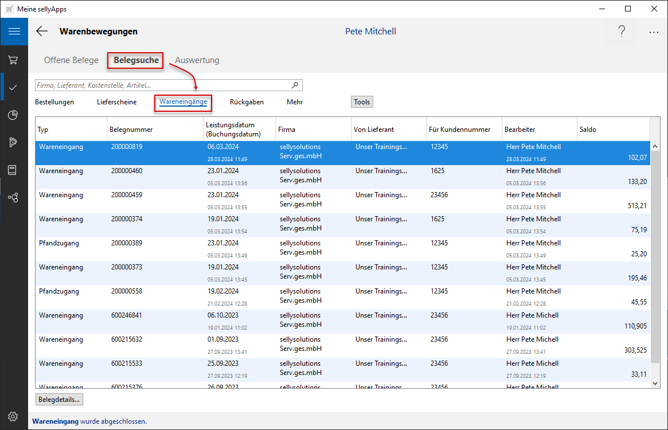The width and height of the screenshot is (668, 430).
Task: Click the table's vertical scrollbar
Action: [x=654, y=258]
